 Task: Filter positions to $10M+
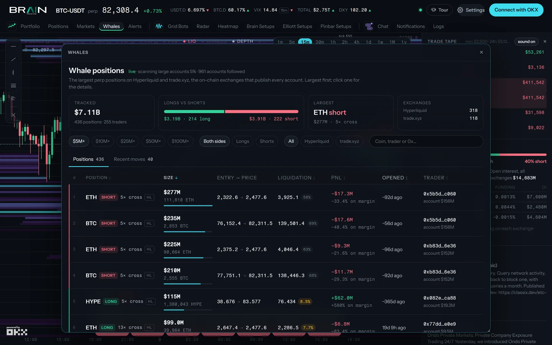(x=103, y=141)
